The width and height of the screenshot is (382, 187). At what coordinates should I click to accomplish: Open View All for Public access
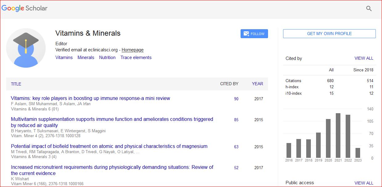pos(364,183)
